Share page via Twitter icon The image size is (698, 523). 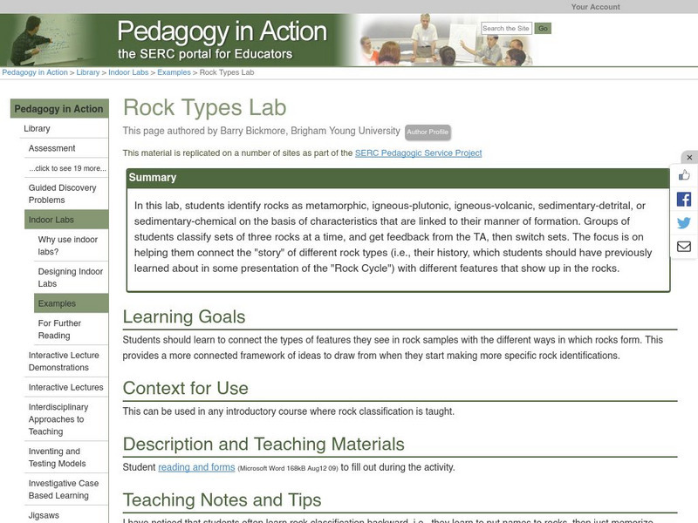pos(684,223)
